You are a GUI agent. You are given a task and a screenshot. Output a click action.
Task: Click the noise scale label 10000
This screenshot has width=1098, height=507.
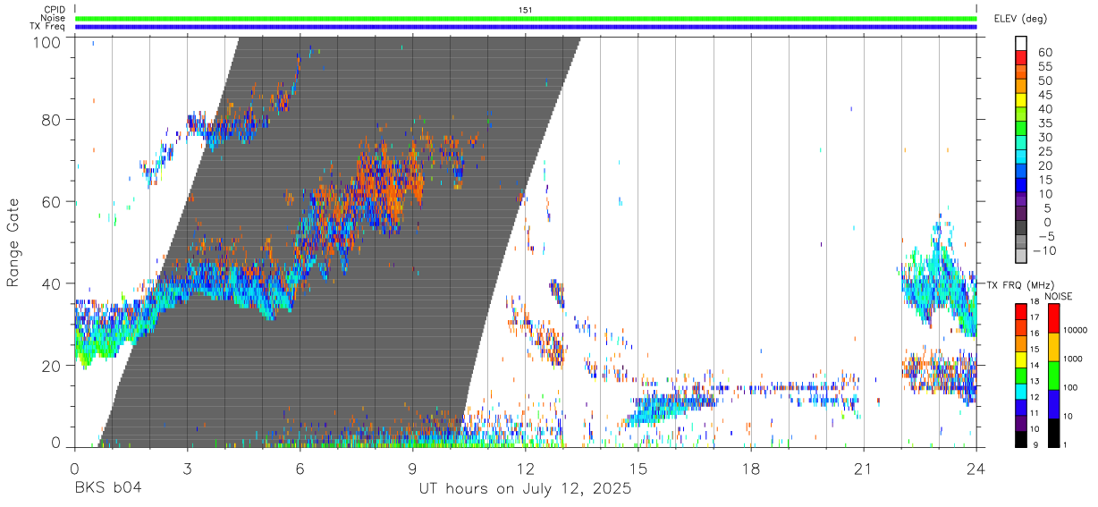(1077, 330)
